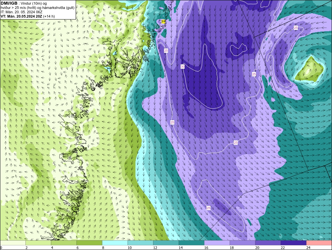Click the legend scale number 2
The image size is (332, 250).
pos(27,248)
